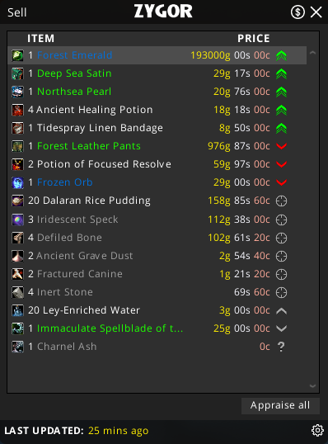This screenshot has height=444, width=328.
Task: Click the list scroll-up arrow
Action: (312, 53)
